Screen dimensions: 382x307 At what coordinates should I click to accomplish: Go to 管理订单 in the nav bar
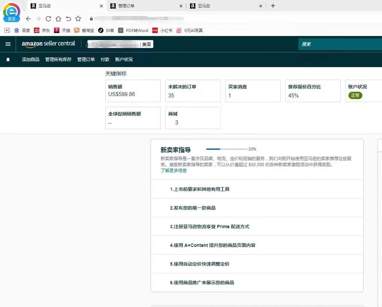86,59
